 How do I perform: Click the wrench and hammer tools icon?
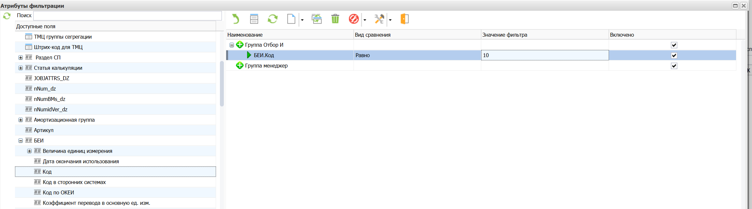pos(379,19)
